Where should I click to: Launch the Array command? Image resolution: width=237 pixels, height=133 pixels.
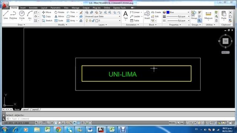71,21
